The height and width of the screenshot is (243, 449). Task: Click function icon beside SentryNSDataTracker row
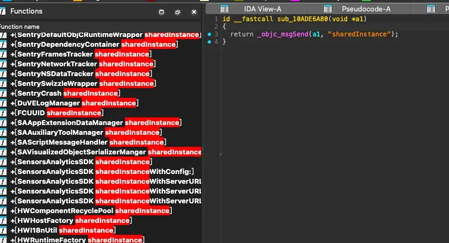tap(3, 73)
